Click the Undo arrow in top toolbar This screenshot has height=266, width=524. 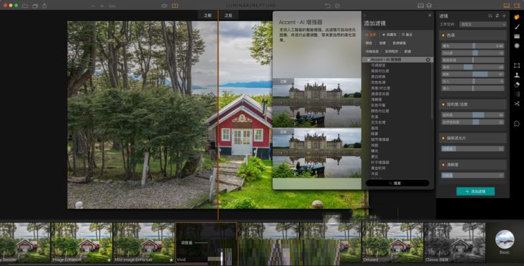pyautogui.click(x=327, y=5)
